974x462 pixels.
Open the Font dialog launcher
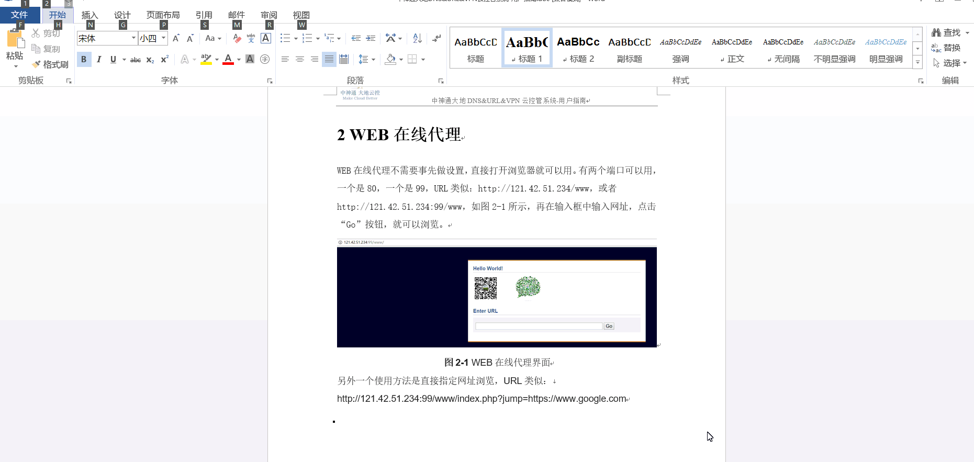coord(270,81)
